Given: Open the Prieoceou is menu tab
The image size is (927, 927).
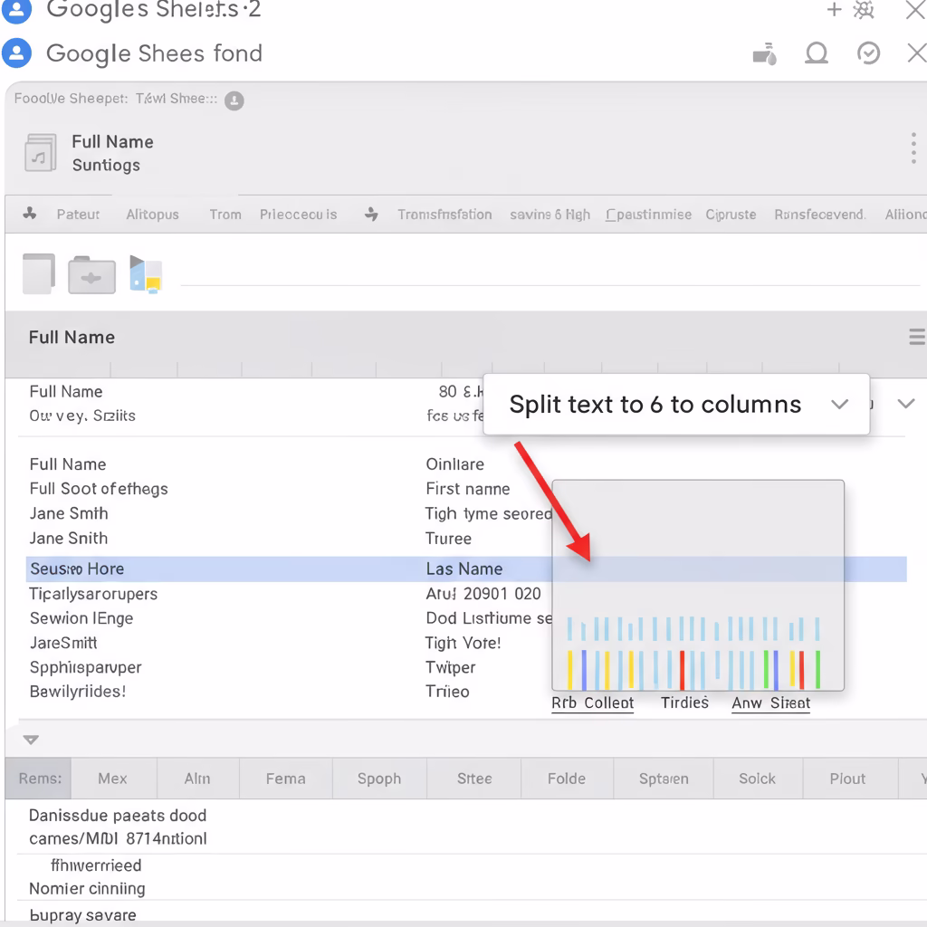Looking at the screenshot, I should tap(299, 215).
